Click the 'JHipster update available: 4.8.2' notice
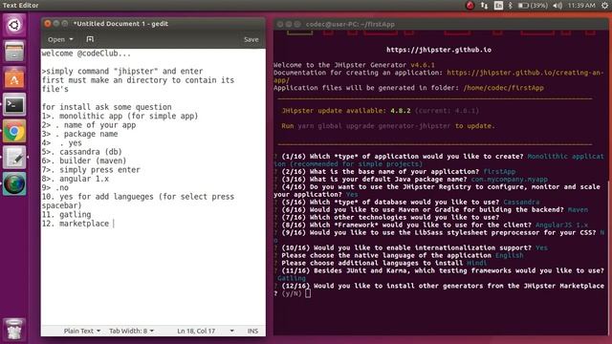Image resolution: width=612 pixels, height=344 pixels. tap(346, 111)
